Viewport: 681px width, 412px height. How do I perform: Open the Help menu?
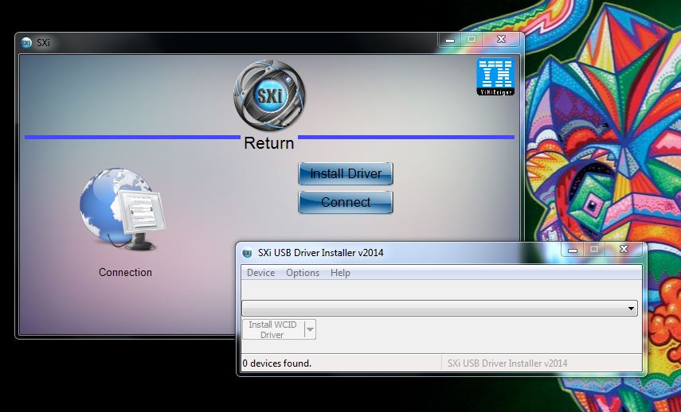(x=340, y=273)
